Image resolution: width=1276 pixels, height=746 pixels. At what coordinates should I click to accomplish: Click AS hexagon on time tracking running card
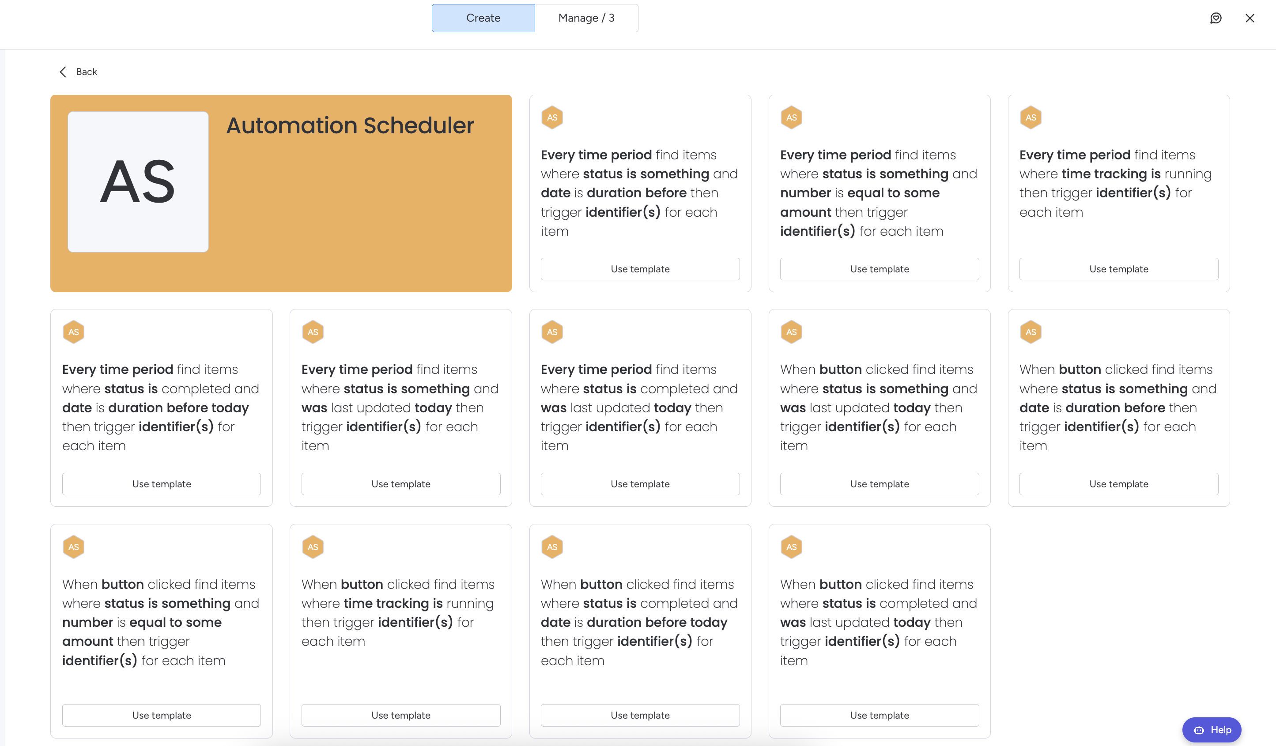pyautogui.click(x=1031, y=117)
